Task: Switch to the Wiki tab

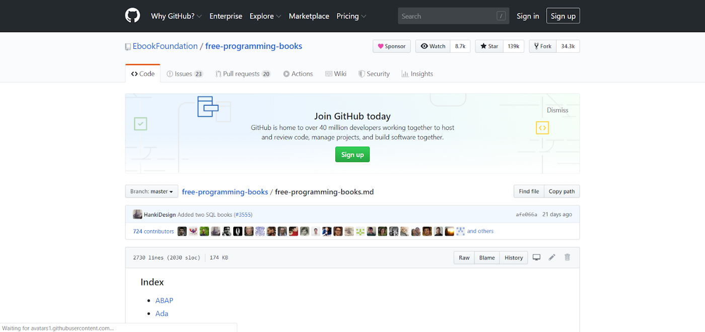Action: (x=336, y=74)
